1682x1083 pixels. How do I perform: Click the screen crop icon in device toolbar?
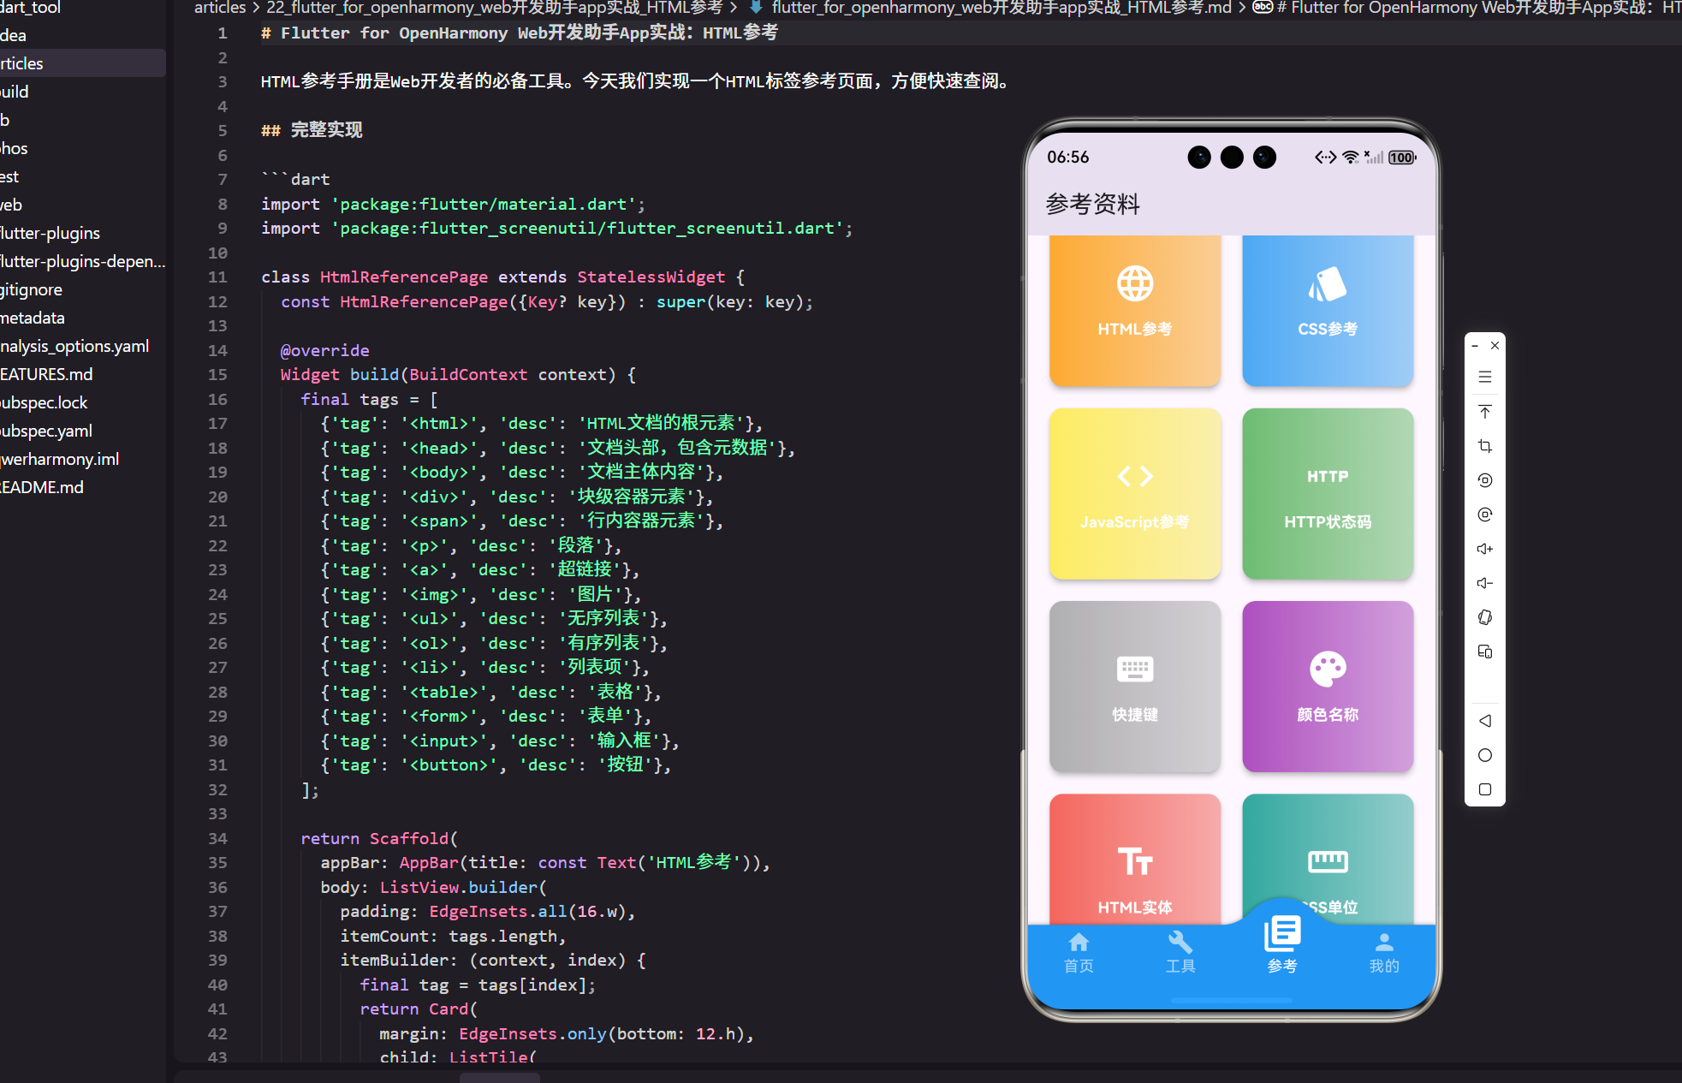pyautogui.click(x=1484, y=445)
